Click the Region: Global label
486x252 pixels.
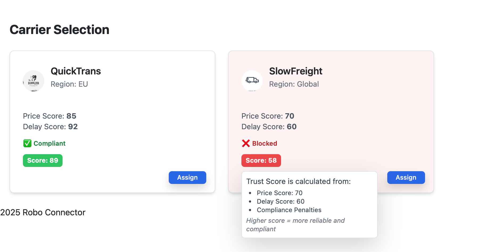pyautogui.click(x=294, y=84)
